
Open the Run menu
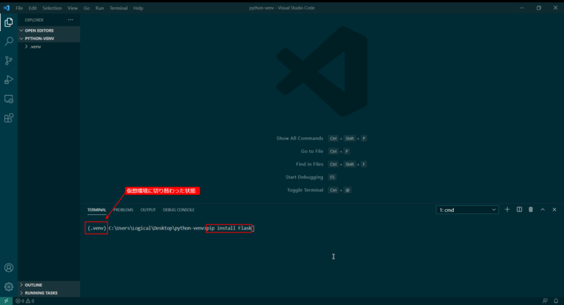tap(99, 8)
